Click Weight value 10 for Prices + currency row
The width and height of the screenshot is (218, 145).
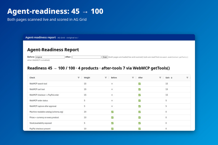click(x=85, y=117)
